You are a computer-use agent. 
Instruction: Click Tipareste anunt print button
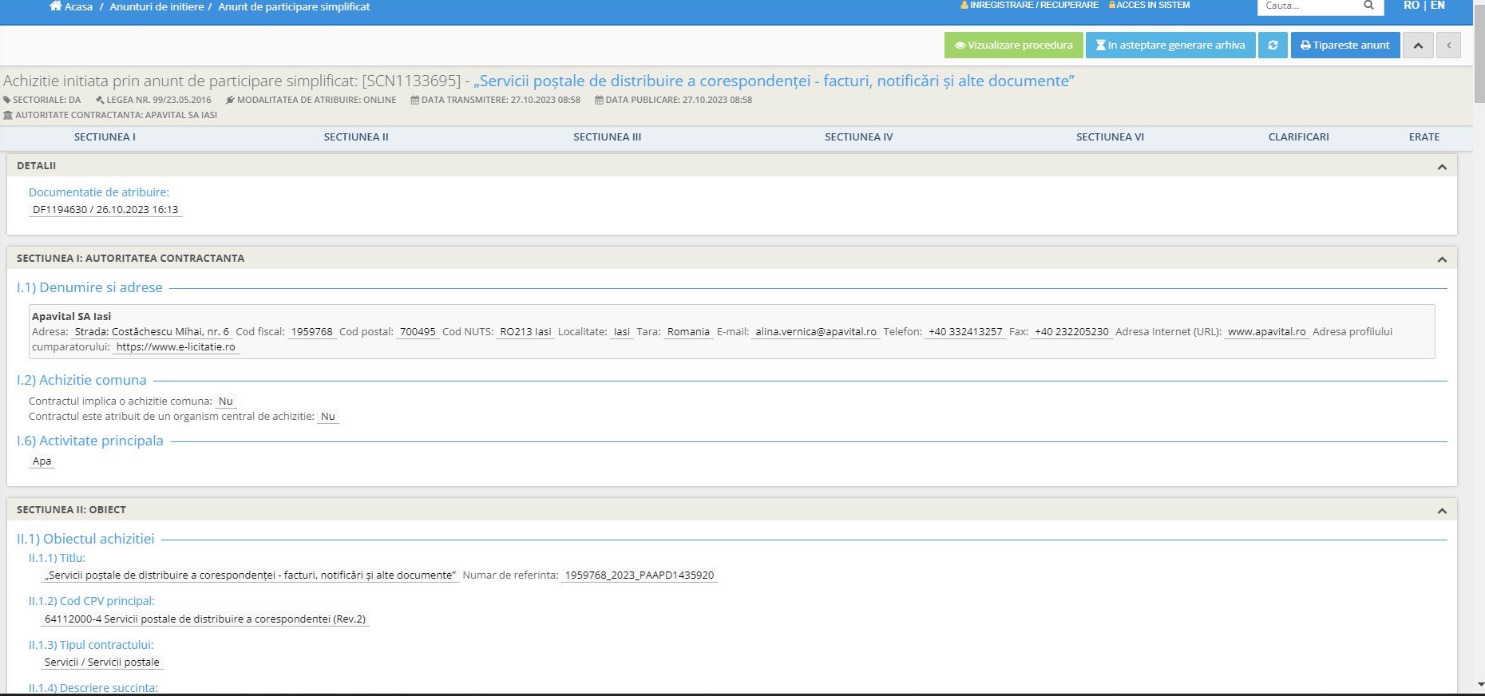point(1345,45)
